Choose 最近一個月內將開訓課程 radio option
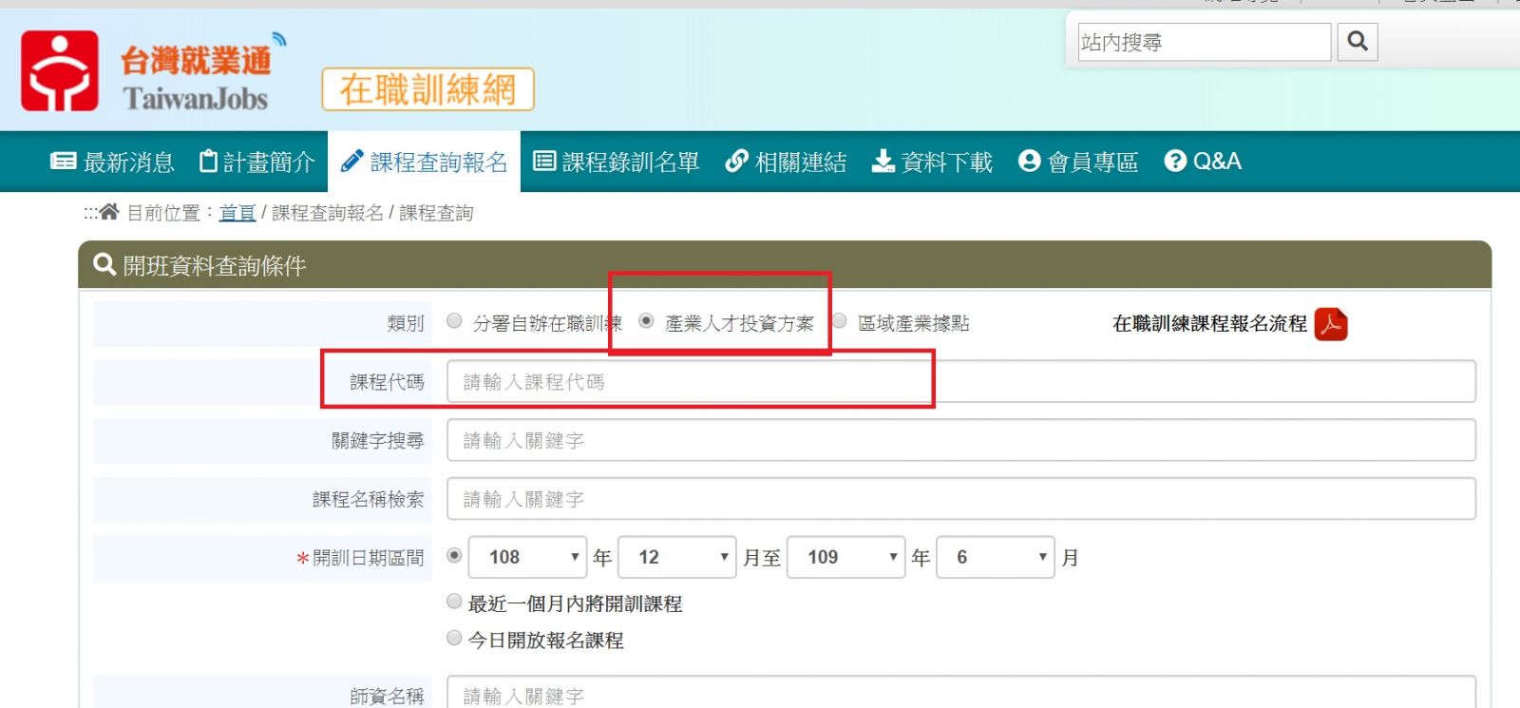Screen dimensions: 1520x708 455,602
